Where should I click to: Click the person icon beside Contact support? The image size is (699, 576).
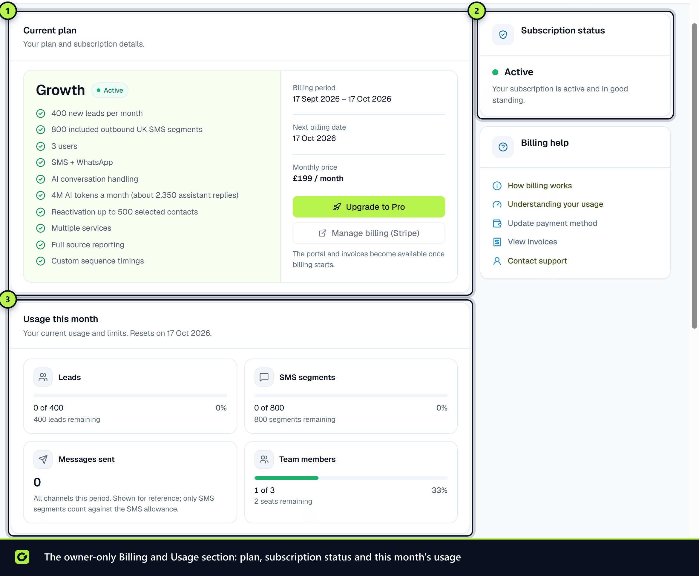497,261
